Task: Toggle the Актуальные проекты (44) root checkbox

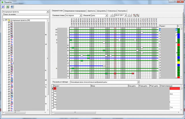Action: [x=6, y=20]
